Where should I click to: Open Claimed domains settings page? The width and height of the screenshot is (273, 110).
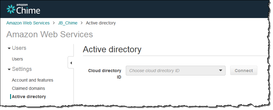(x=28, y=88)
